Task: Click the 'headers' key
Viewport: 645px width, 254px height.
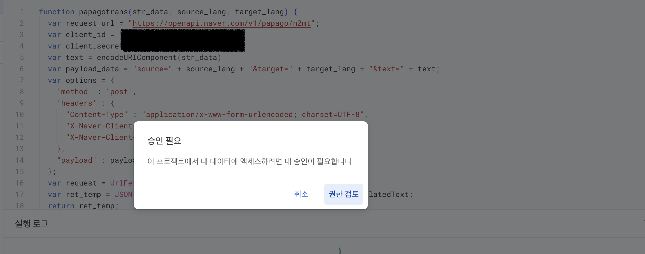Action: pyautogui.click(x=77, y=103)
